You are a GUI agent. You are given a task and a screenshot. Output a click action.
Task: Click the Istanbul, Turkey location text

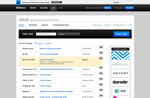[x=28, y=49]
